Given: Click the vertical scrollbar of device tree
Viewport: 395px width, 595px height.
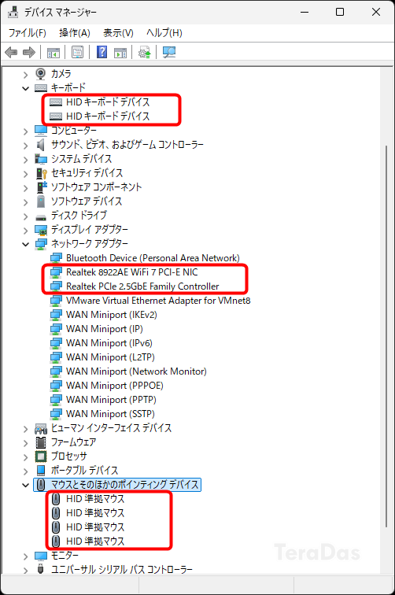Looking at the screenshot, I should pyautogui.click(x=386, y=336).
